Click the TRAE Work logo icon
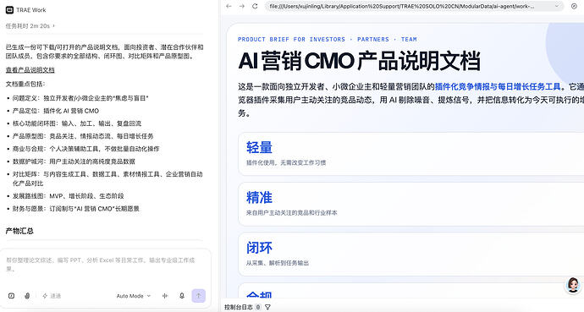Viewport: 584px width, 312px height. click(9, 10)
